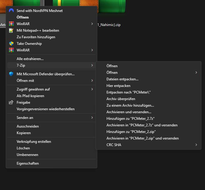
Task: Choose bold Öffnen in main menu
Action: pyautogui.click(x=52, y=17)
